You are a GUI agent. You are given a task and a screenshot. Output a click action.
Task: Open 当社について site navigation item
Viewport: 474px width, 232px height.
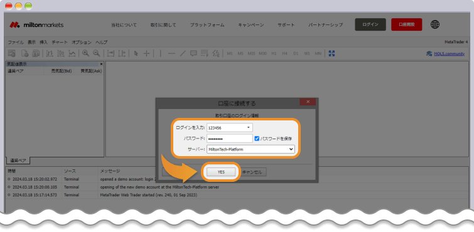(124, 25)
